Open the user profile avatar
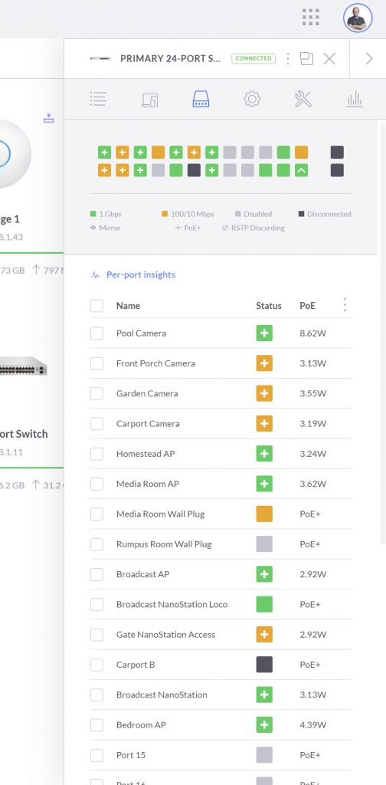The height and width of the screenshot is (785, 386). coord(358,18)
